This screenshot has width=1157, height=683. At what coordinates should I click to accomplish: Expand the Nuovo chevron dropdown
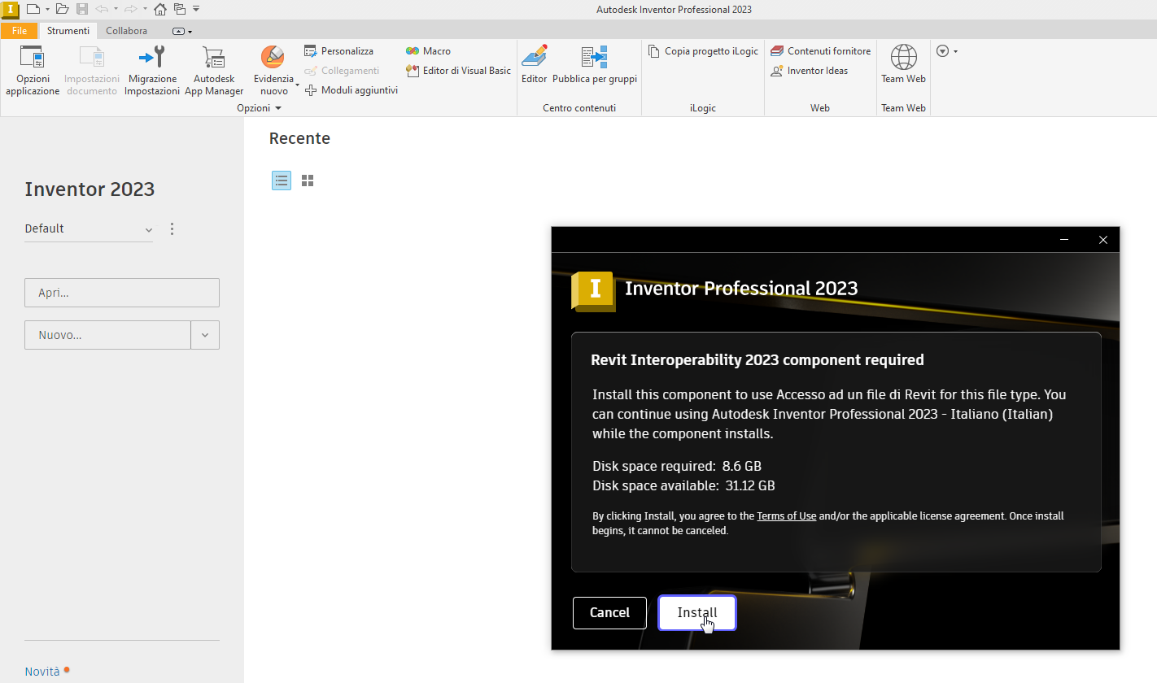click(205, 335)
